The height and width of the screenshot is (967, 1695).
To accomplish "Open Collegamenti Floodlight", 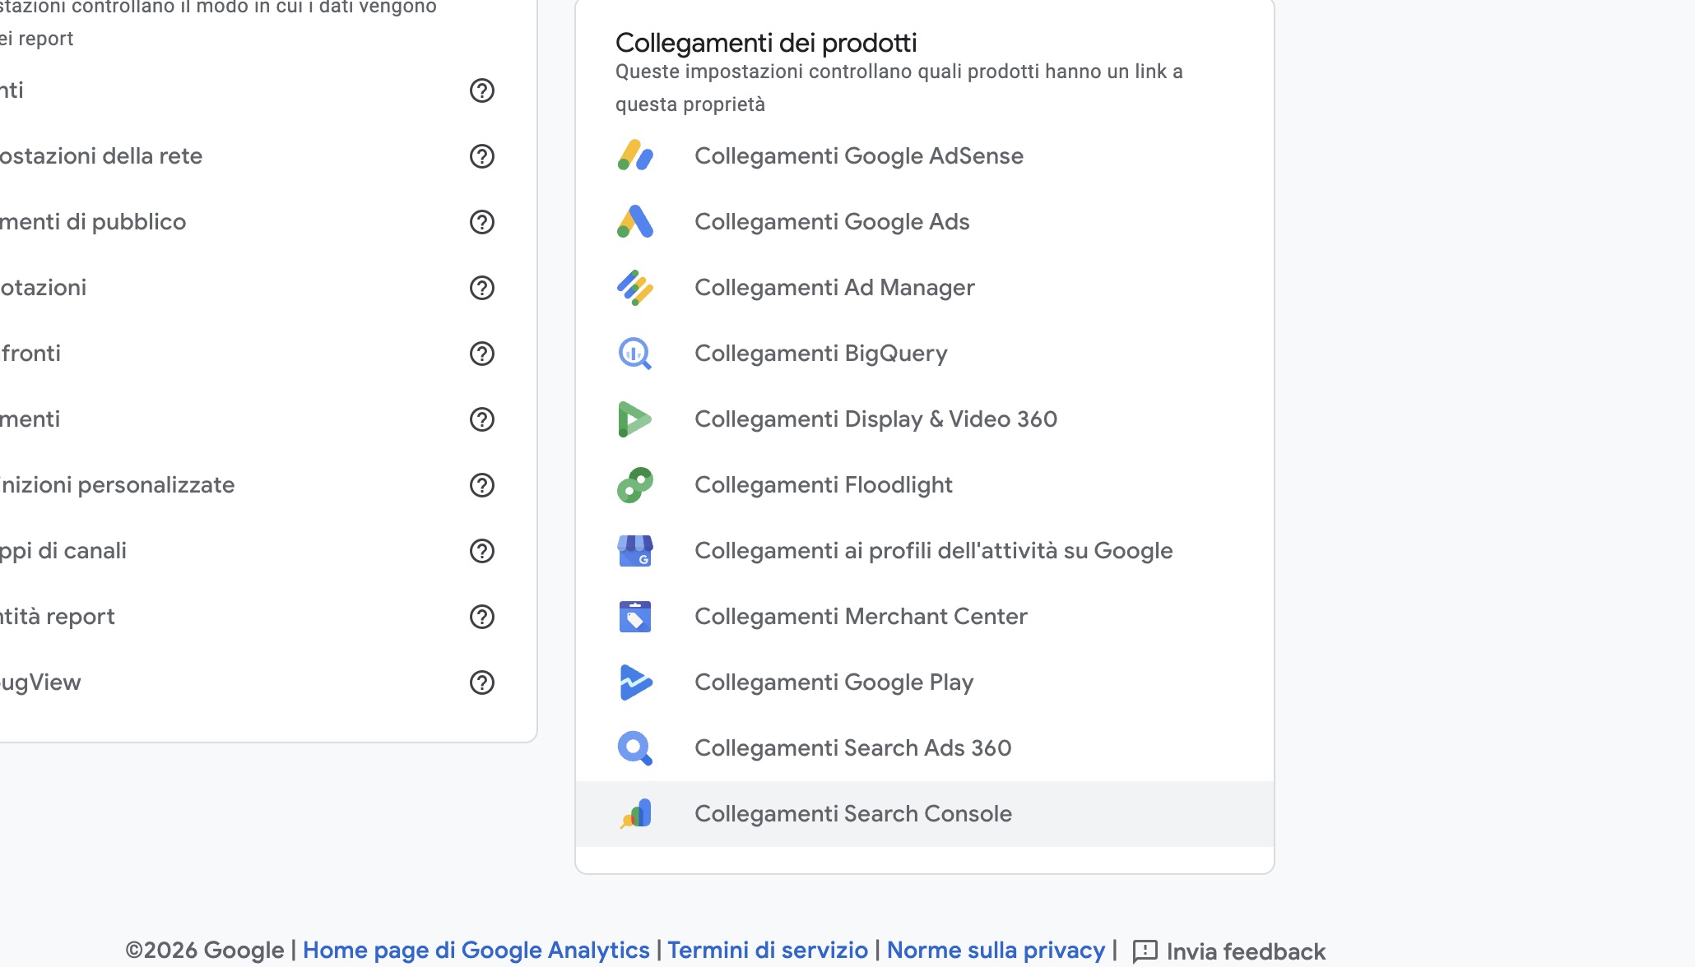I will [925, 485].
